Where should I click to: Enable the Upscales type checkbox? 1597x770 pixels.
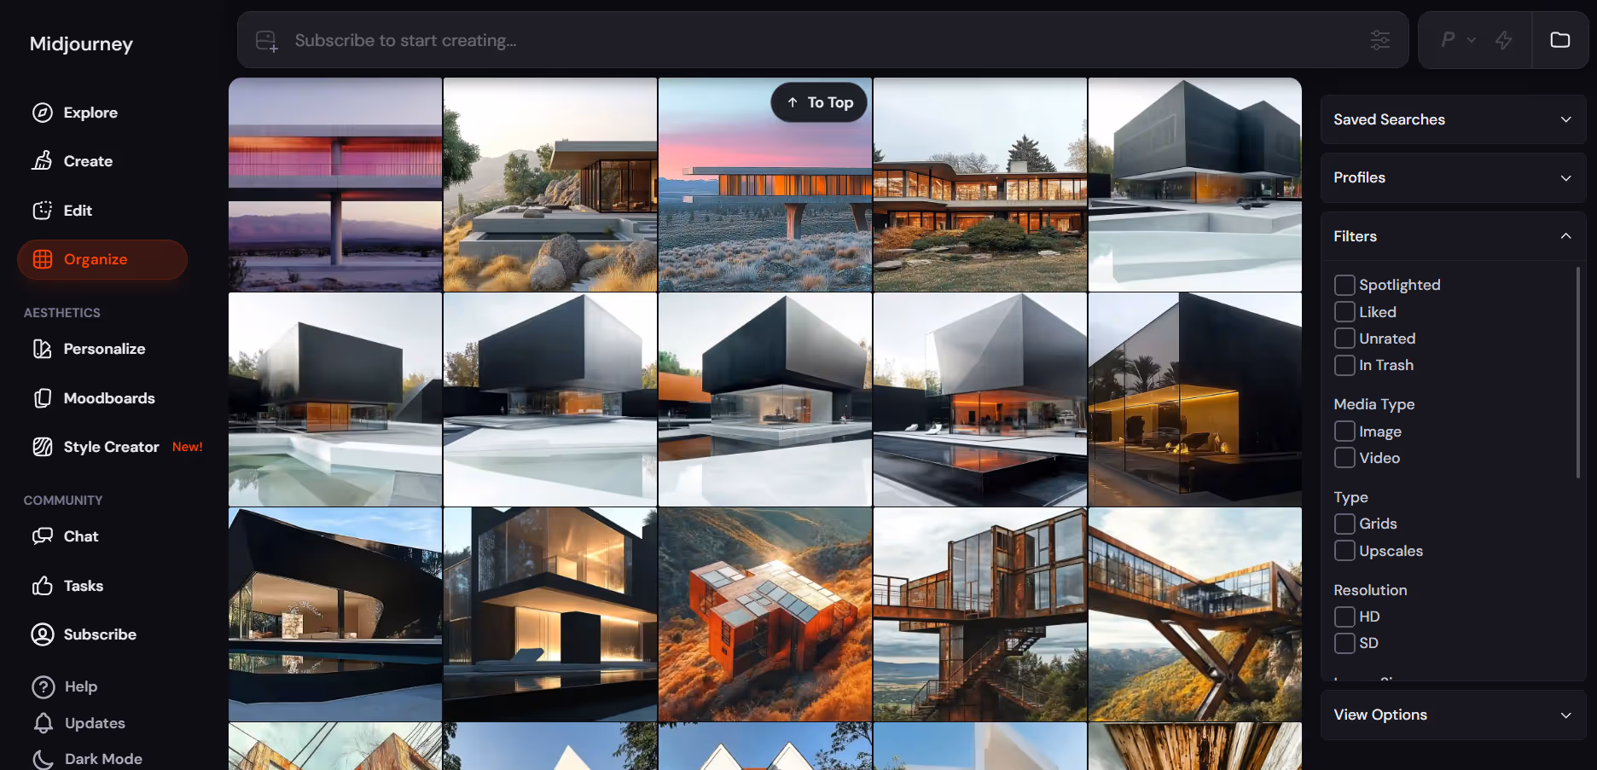tap(1344, 551)
